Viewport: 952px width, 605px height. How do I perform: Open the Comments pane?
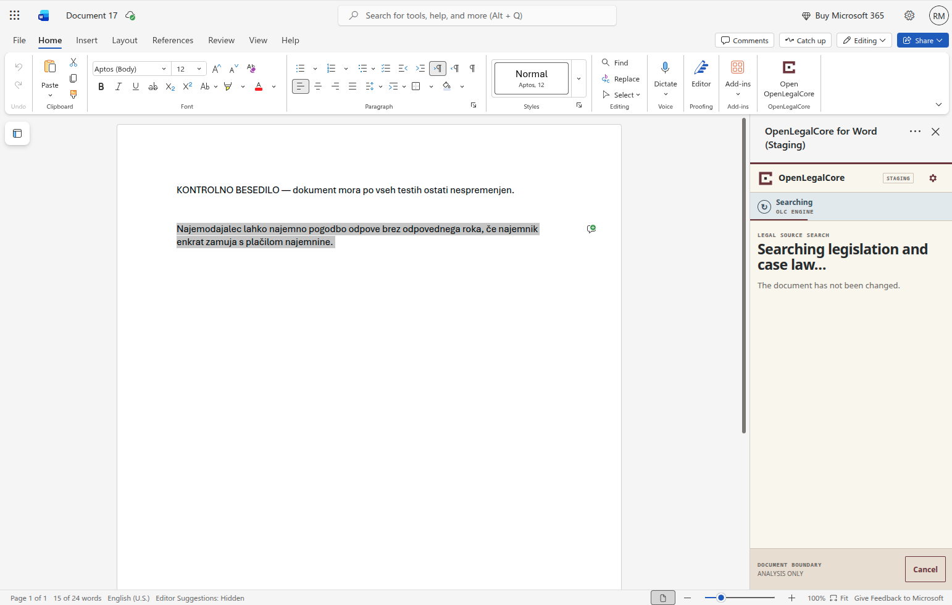coord(745,40)
